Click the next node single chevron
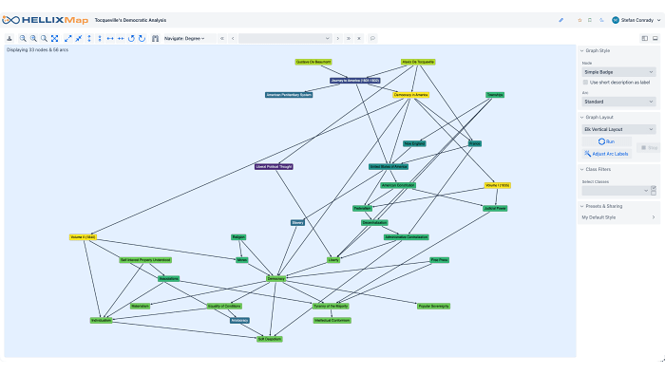Viewport: 665px width, 374px height. click(x=338, y=39)
